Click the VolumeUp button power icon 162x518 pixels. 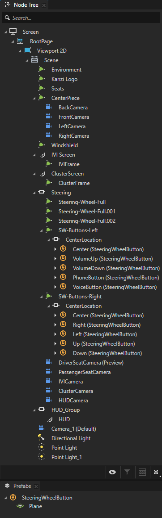pos(63,258)
